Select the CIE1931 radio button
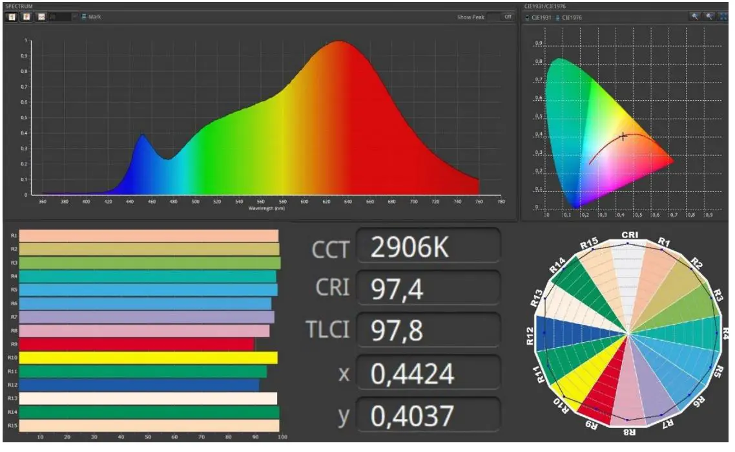 527,18
